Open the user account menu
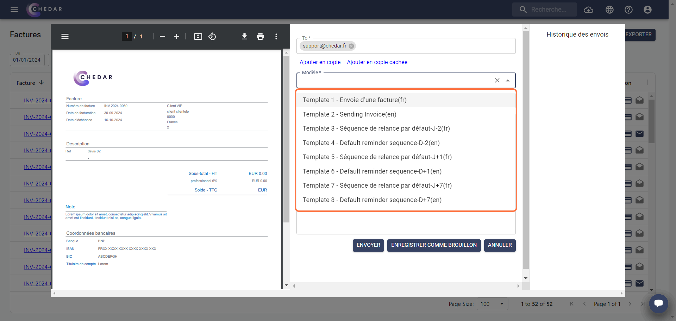This screenshot has height=321, width=676. [647, 10]
